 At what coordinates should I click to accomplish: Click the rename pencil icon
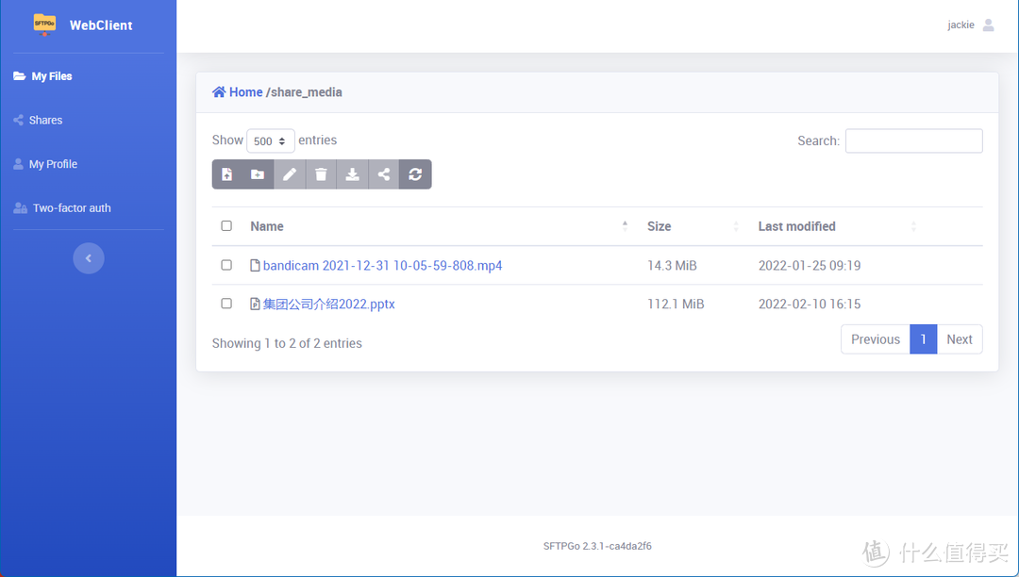coord(290,174)
